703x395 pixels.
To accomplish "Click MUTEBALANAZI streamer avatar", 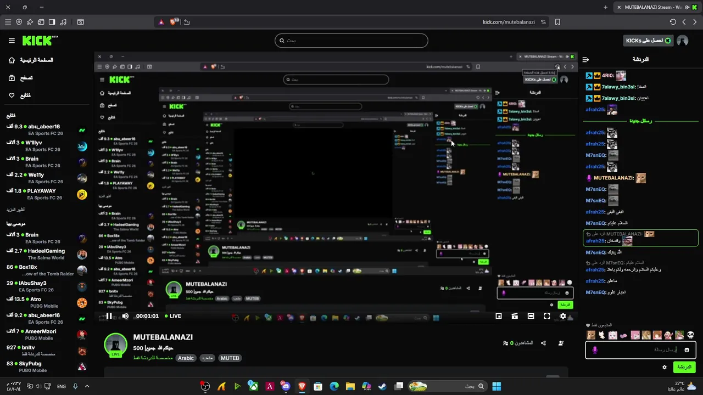I will click(116, 345).
